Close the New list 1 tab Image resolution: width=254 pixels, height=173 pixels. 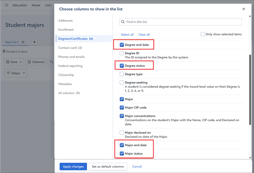tap(23, 42)
